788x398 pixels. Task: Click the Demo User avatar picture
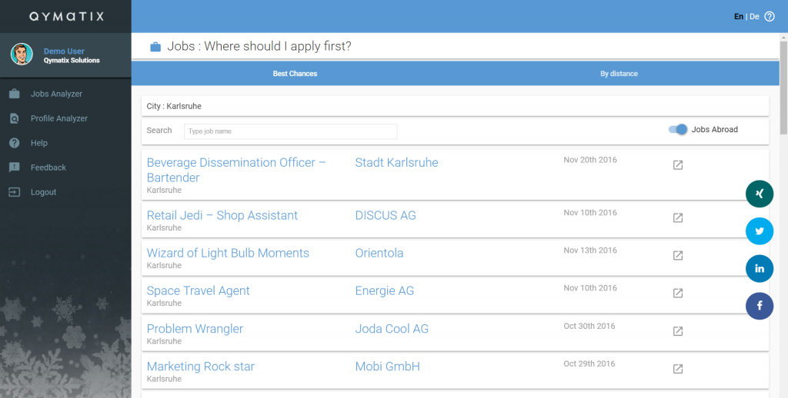(22, 55)
